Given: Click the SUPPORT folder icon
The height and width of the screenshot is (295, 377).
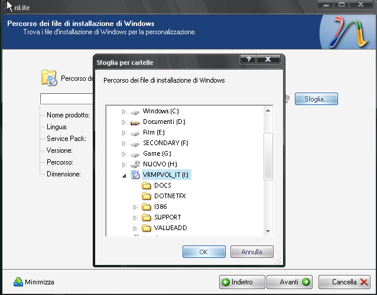Looking at the screenshot, I should pos(146,217).
